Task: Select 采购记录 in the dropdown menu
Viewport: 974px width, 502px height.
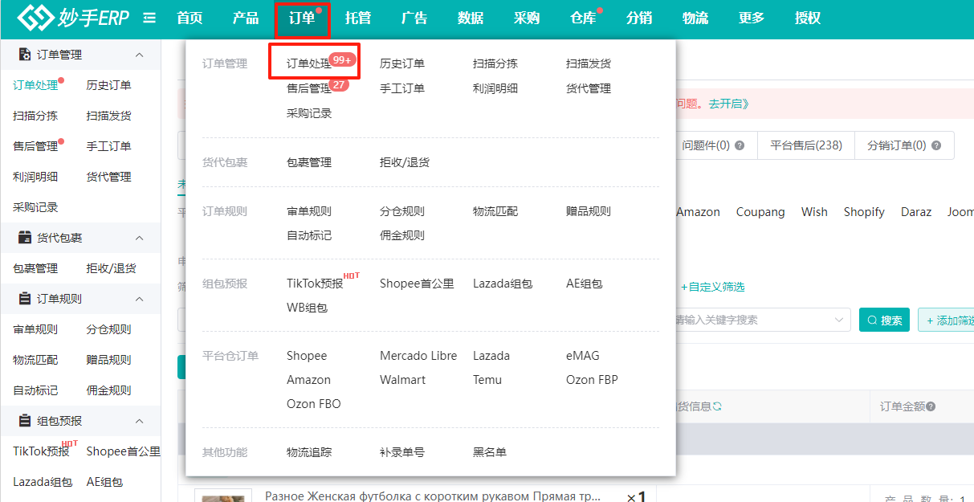Action: tap(309, 113)
